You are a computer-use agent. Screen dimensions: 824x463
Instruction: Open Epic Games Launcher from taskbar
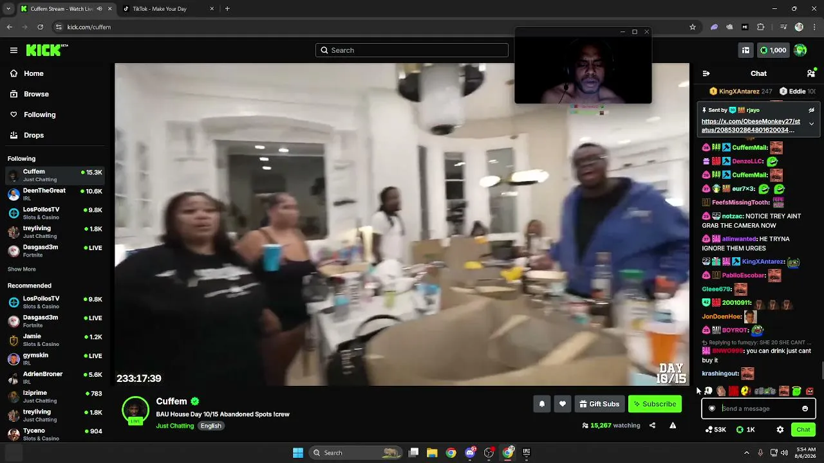tap(526, 453)
